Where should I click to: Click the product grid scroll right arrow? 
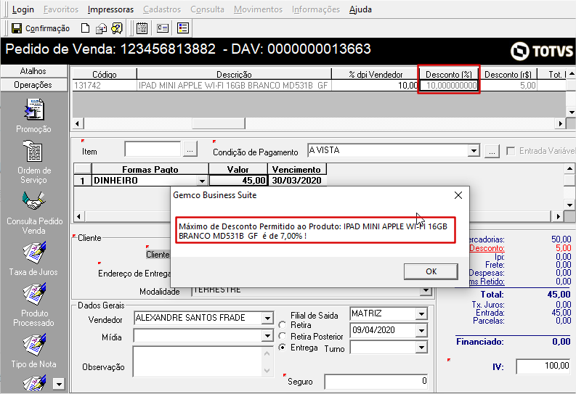point(560,123)
